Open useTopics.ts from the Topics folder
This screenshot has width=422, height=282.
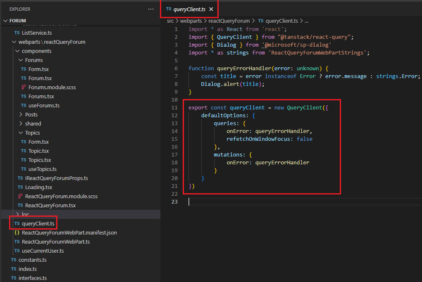point(42,169)
